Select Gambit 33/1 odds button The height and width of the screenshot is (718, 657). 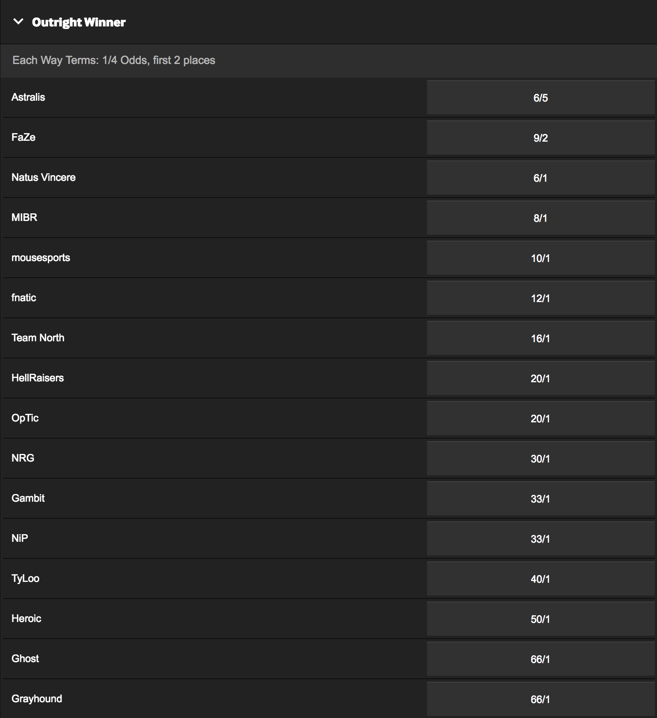point(541,499)
